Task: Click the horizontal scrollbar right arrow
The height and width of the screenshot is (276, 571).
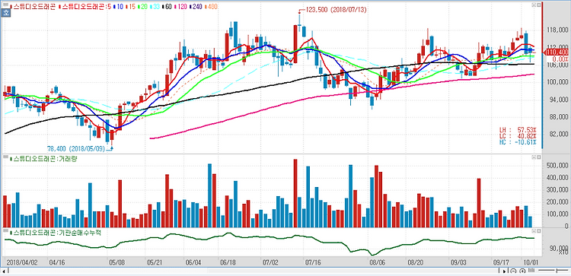Action: [504, 271]
